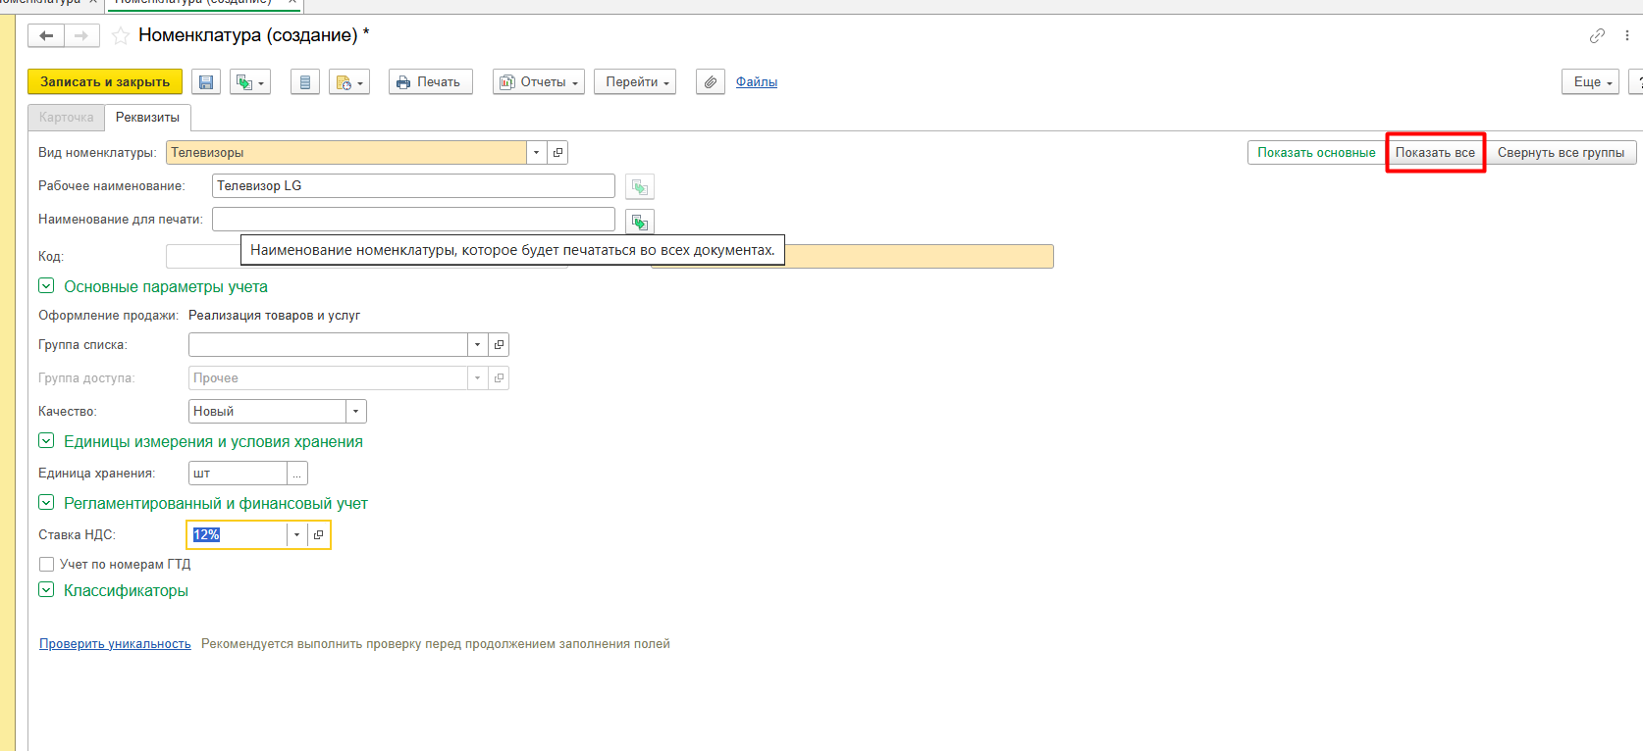This screenshot has height=751, width=1643.
Task: Switch to the Карточка tab
Action: [66, 118]
